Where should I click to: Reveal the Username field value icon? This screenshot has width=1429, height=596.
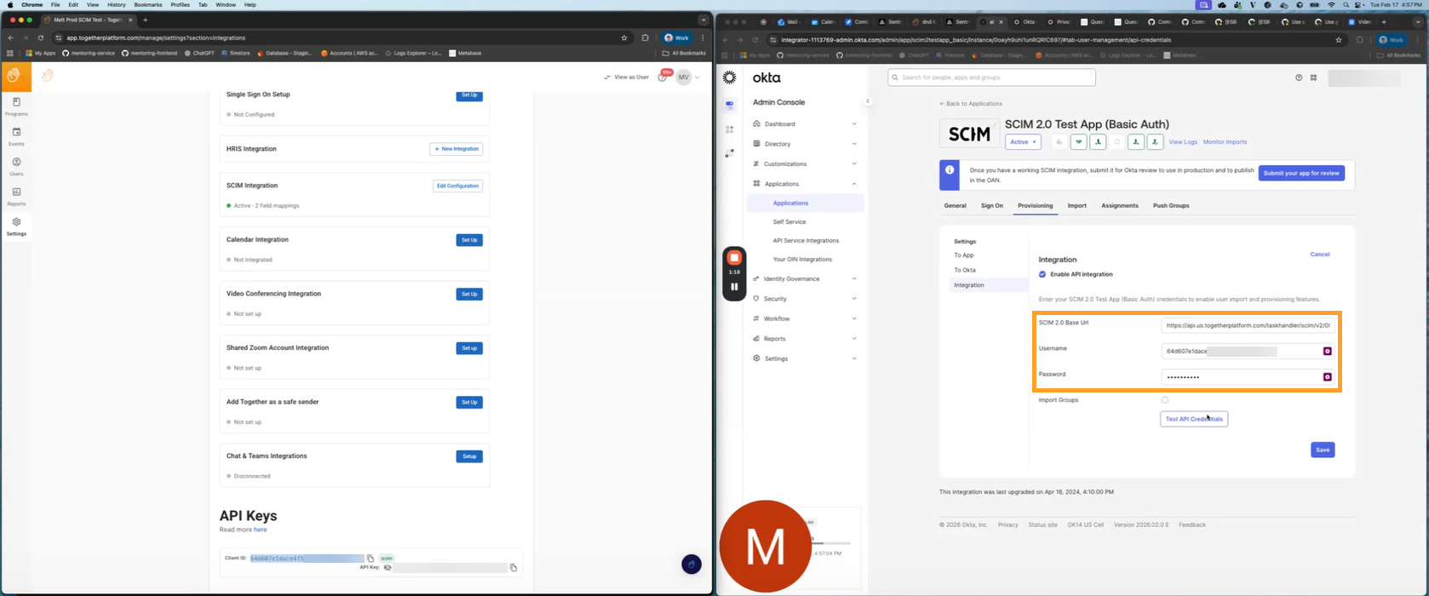tap(1327, 351)
